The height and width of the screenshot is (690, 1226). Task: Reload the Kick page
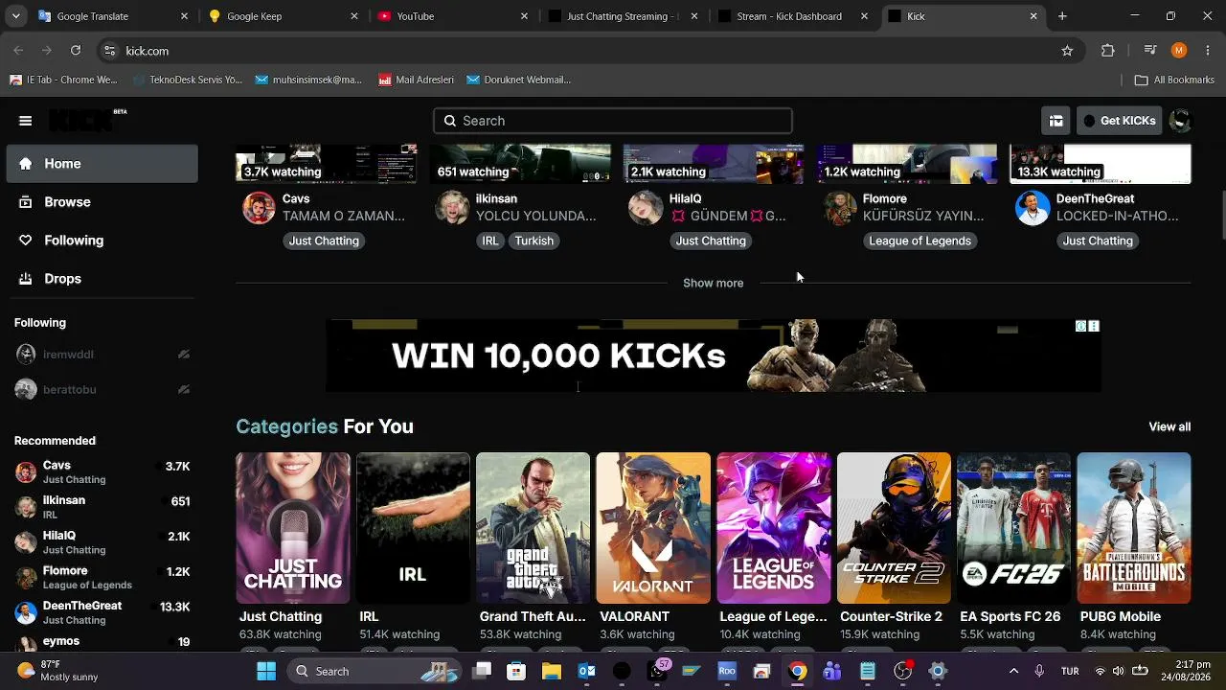[x=76, y=51]
